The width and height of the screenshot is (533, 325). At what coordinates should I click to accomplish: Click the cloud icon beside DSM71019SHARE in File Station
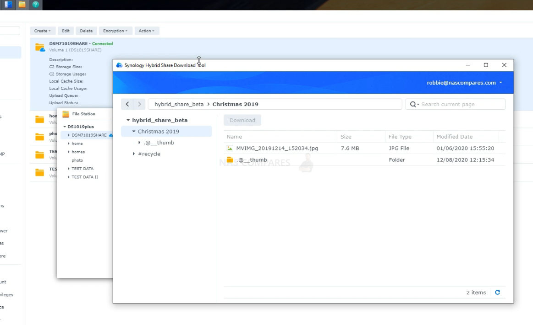(x=110, y=135)
